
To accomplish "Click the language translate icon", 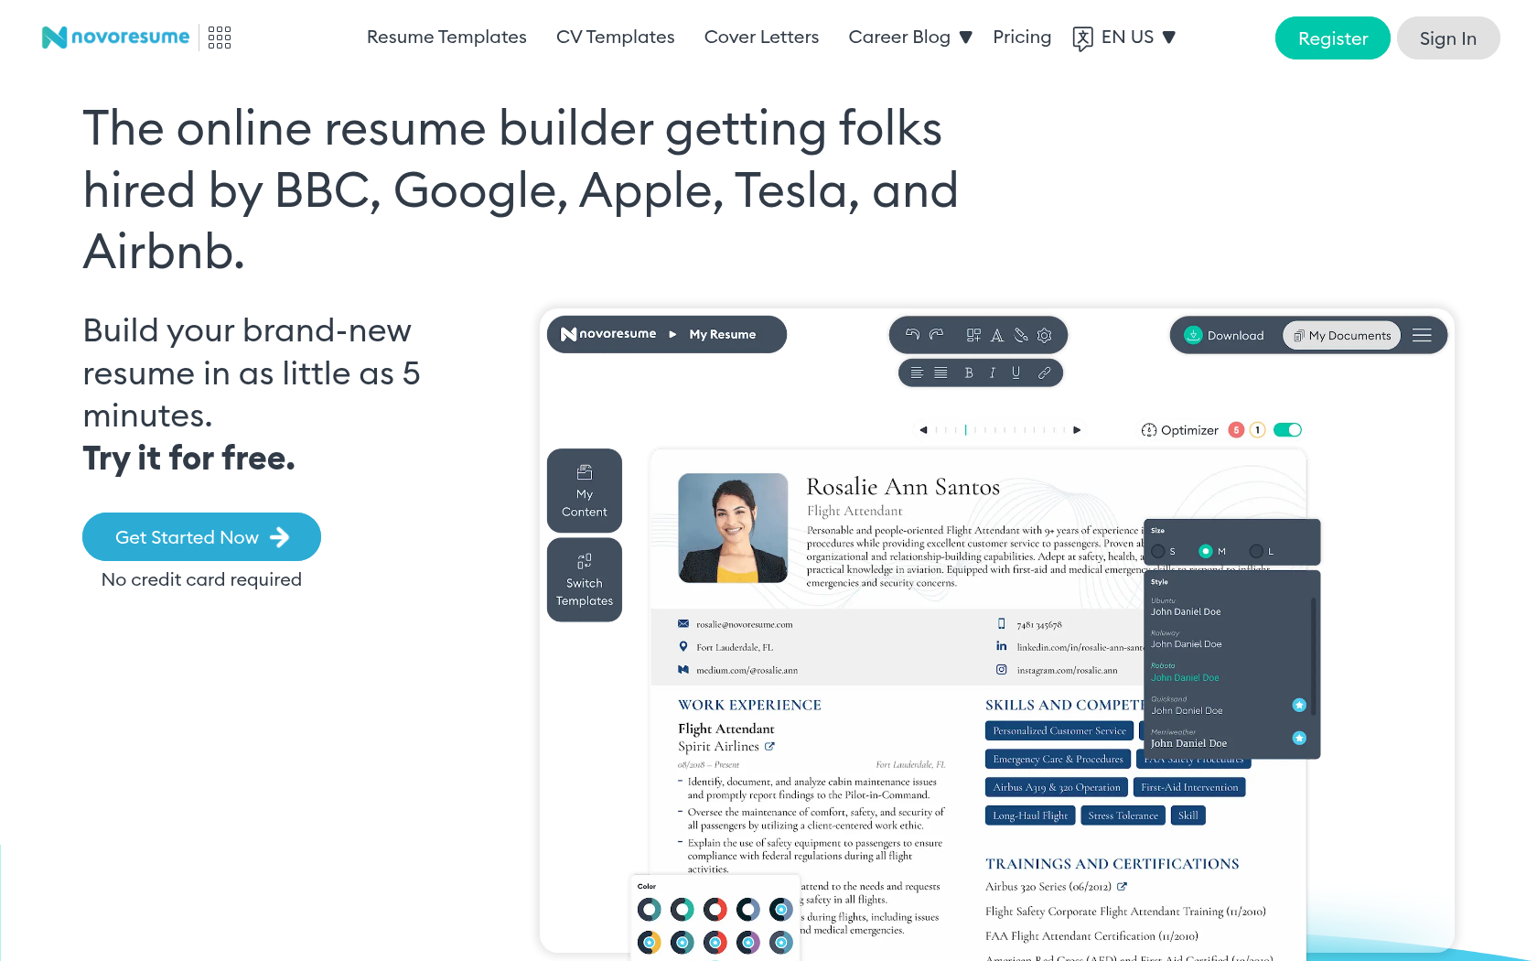I will pyautogui.click(x=1082, y=38).
